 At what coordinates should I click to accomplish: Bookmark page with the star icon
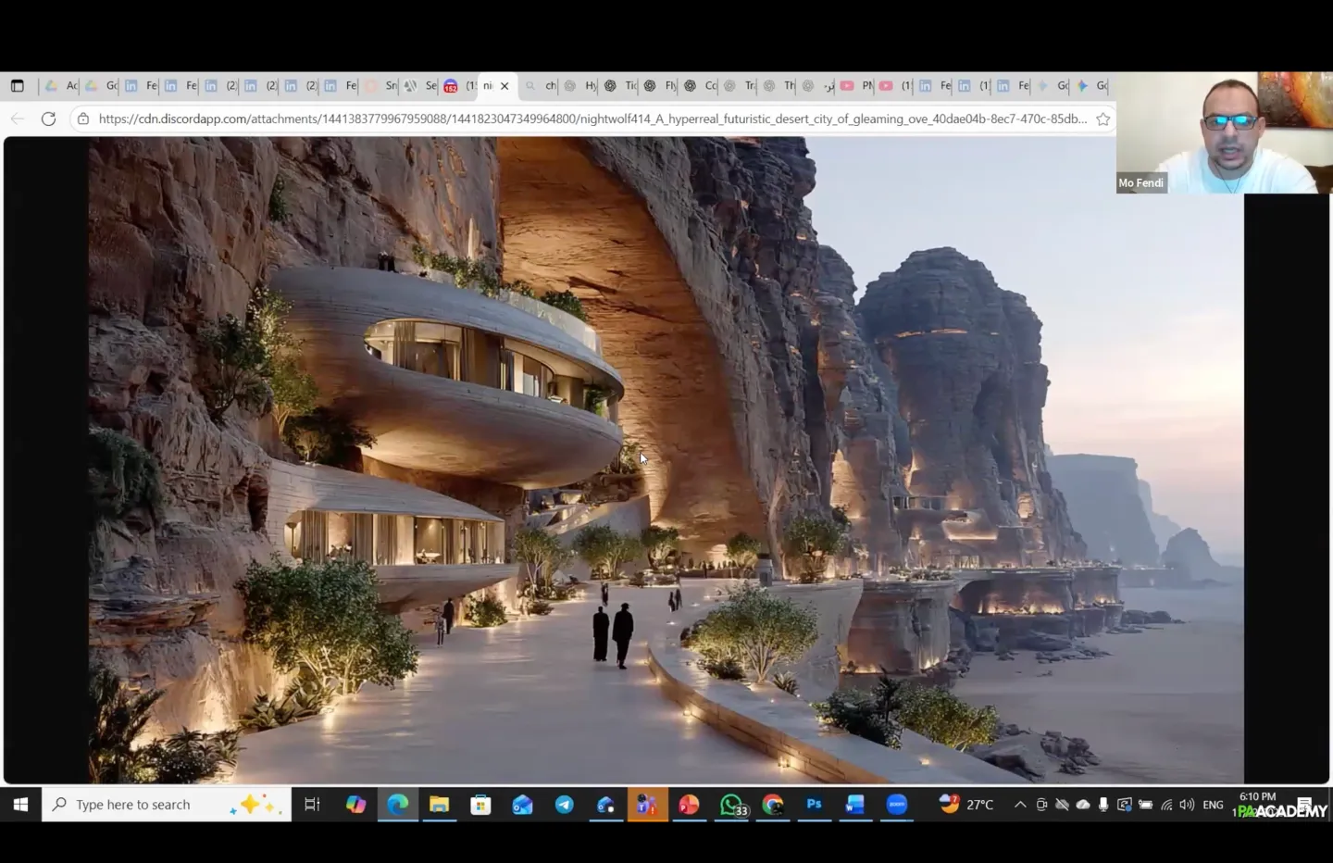point(1103,119)
